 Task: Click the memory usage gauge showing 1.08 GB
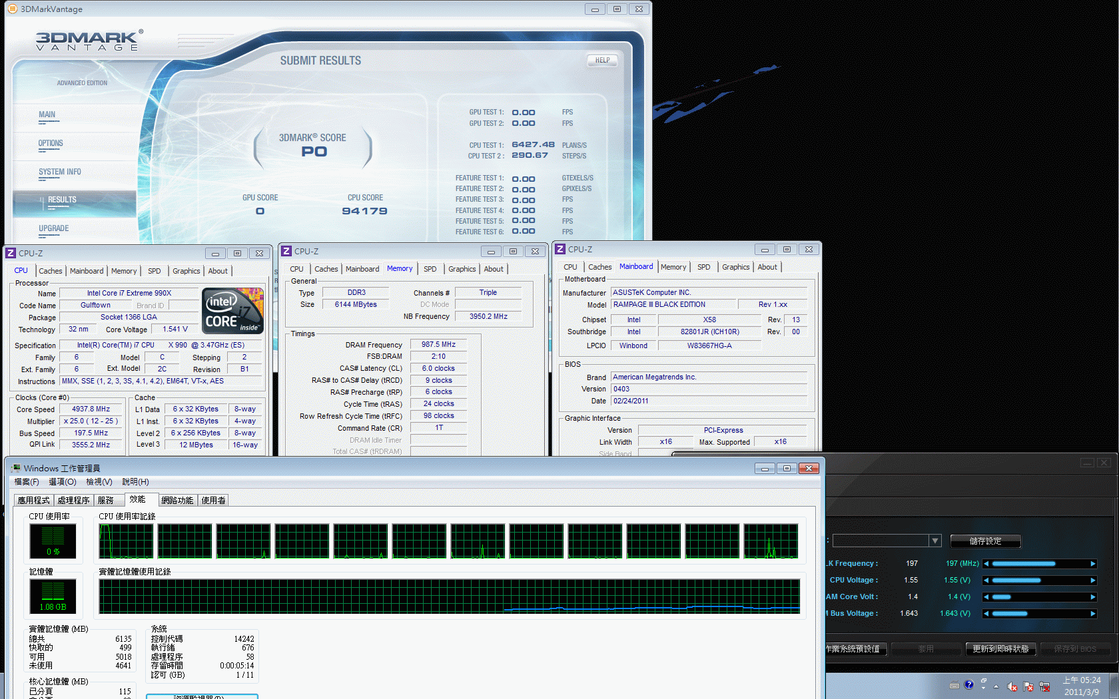[x=53, y=596]
